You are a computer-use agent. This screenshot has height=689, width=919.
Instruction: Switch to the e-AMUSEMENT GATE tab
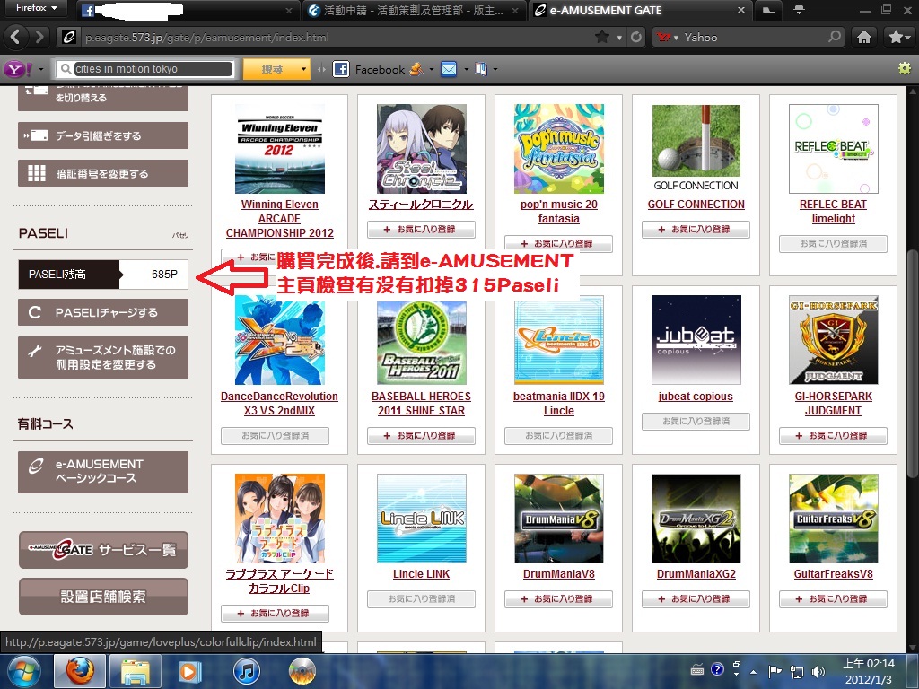(x=637, y=11)
